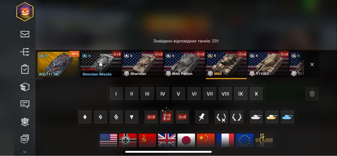Screen dimensions: 337x156
Task: Select the WZ-111 5A discounted tank
Action: click(x=58, y=64)
